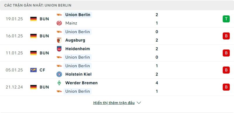The image size is (234, 113).
Task: Click the Heidenheim club crest
Action: (x=59, y=49)
